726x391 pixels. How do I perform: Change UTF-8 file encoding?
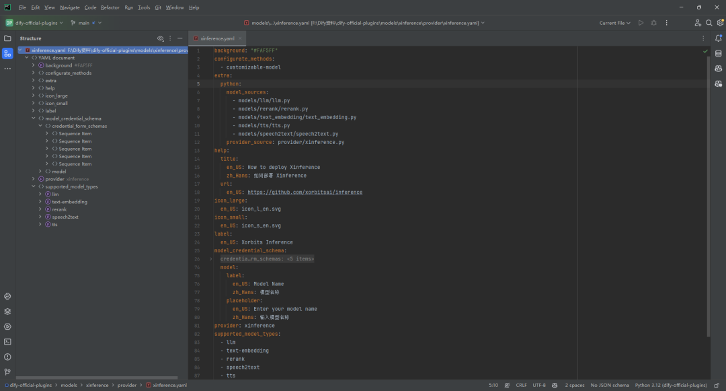pos(539,386)
